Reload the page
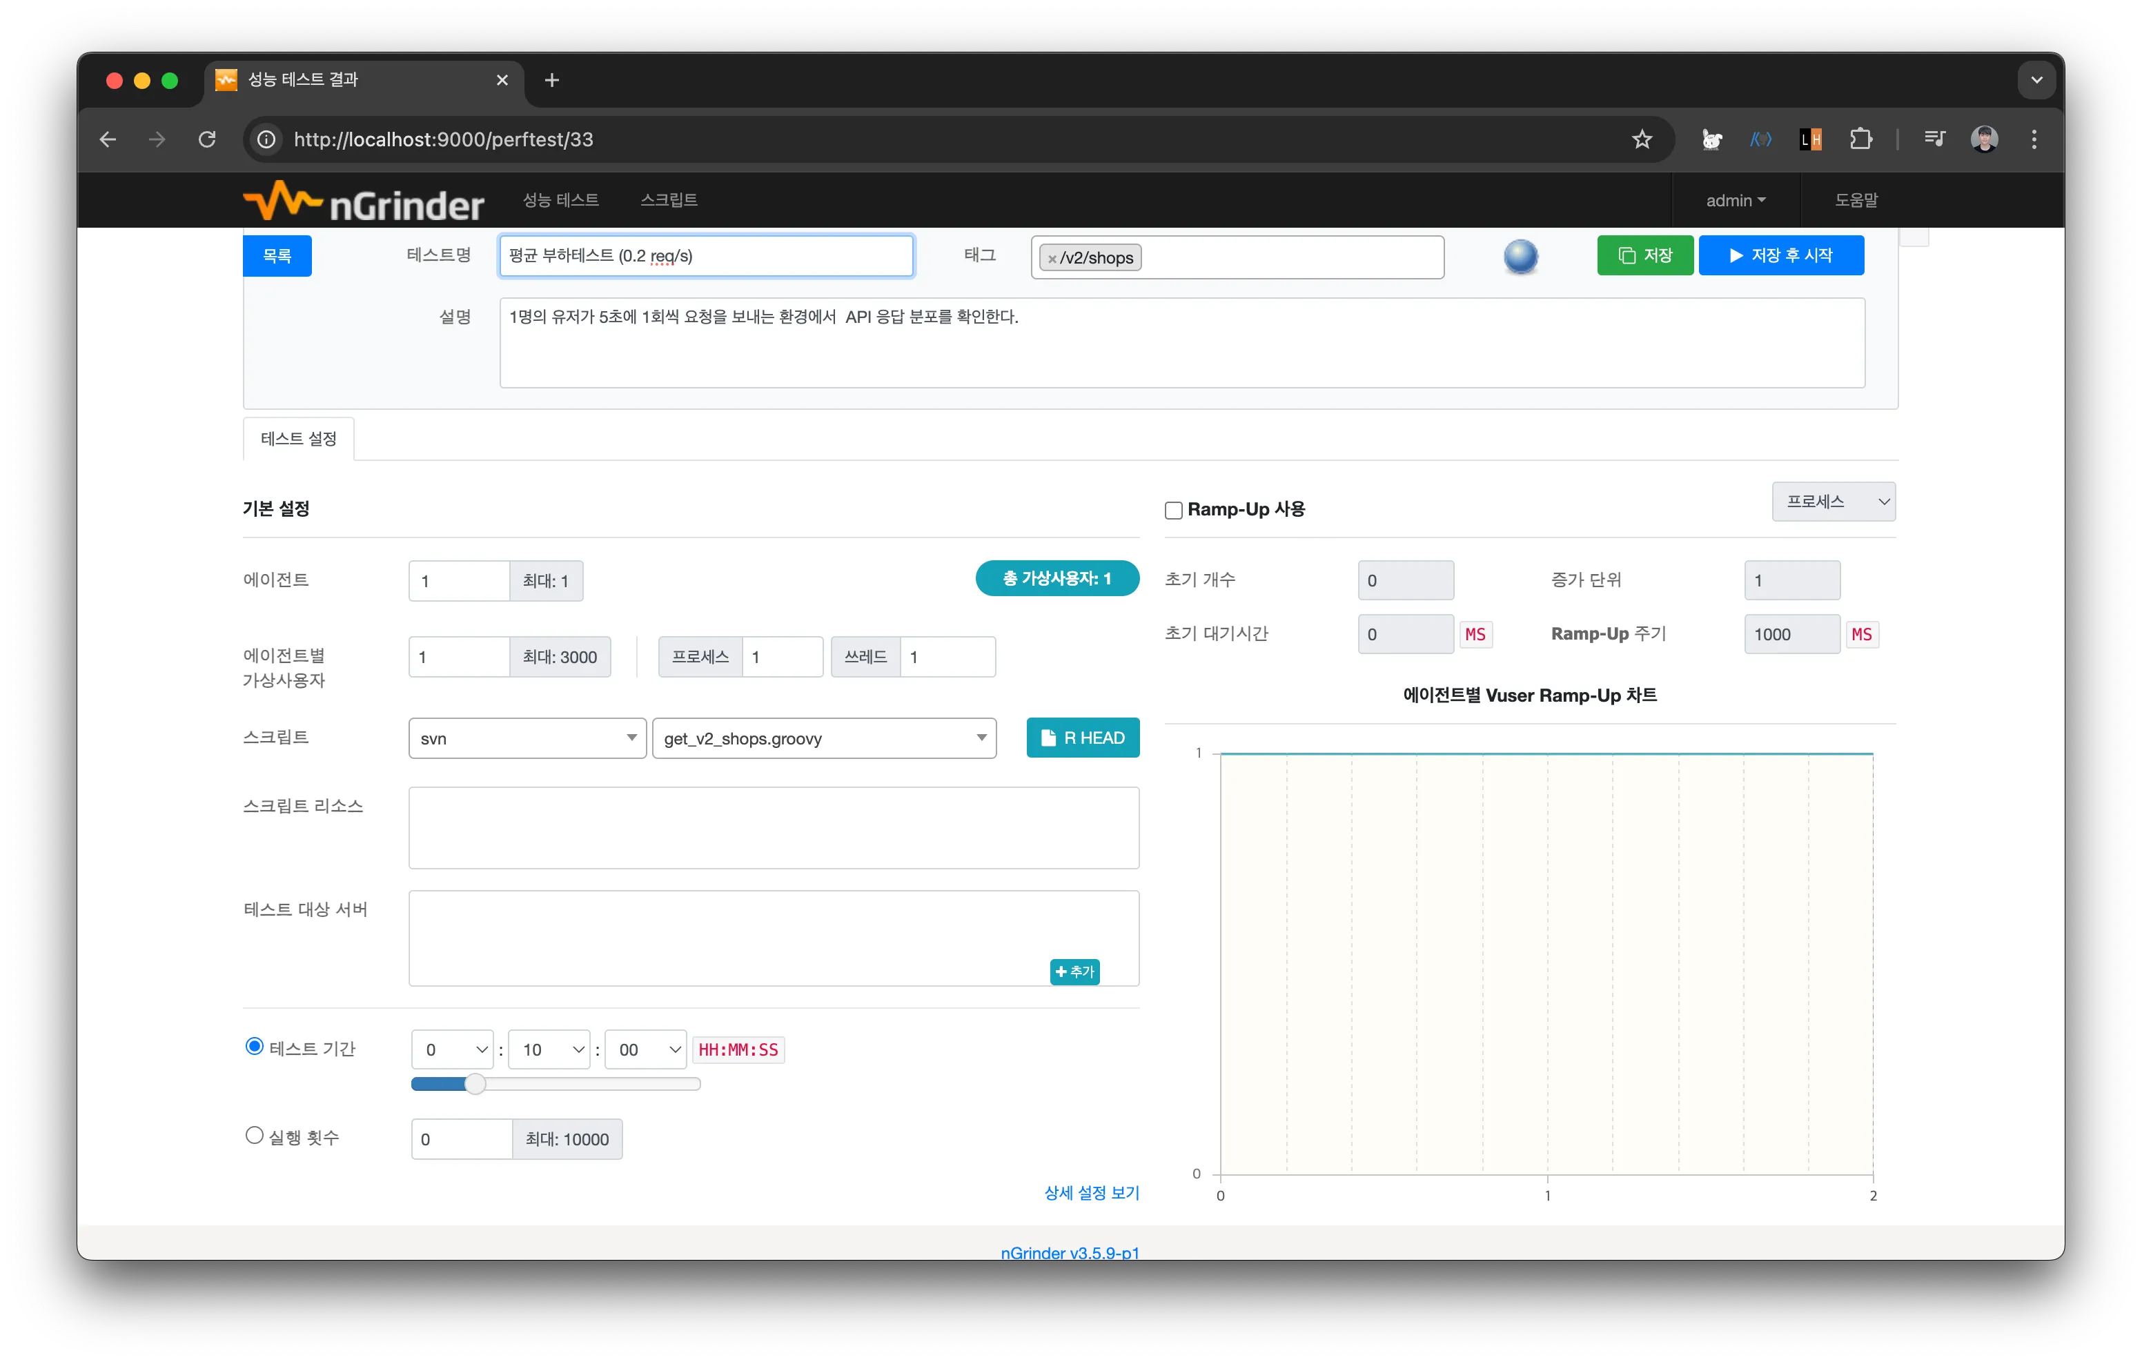 [207, 139]
